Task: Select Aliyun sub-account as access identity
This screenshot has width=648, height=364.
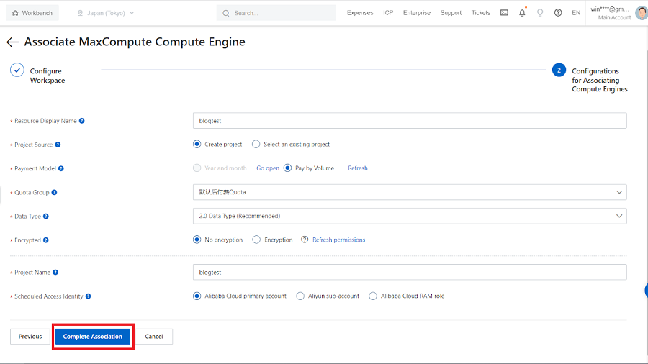Action: click(x=301, y=296)
